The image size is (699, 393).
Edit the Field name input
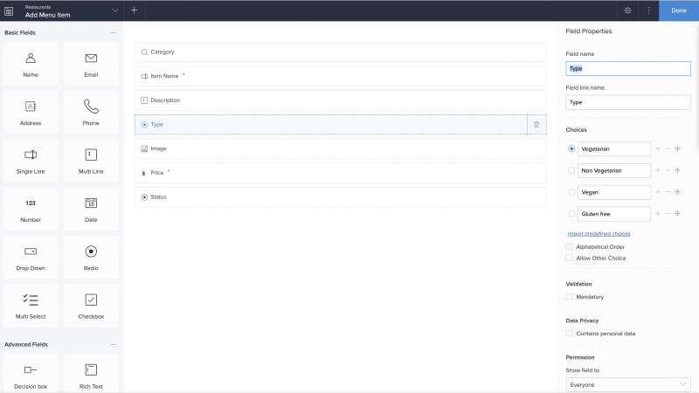coord(628,69)
